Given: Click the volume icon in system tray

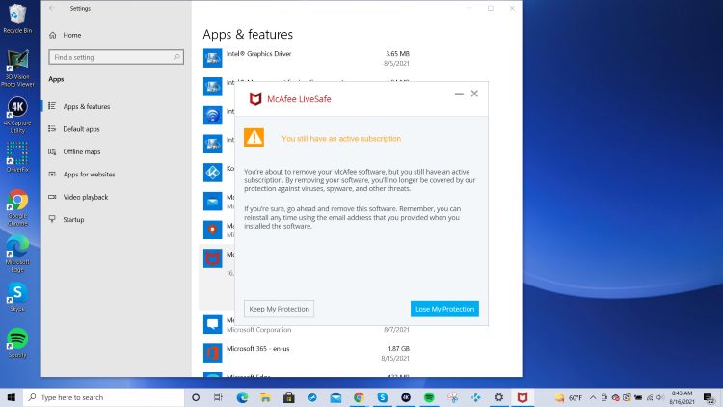Looking at the screenshot, I should click(x=660, y=397).
